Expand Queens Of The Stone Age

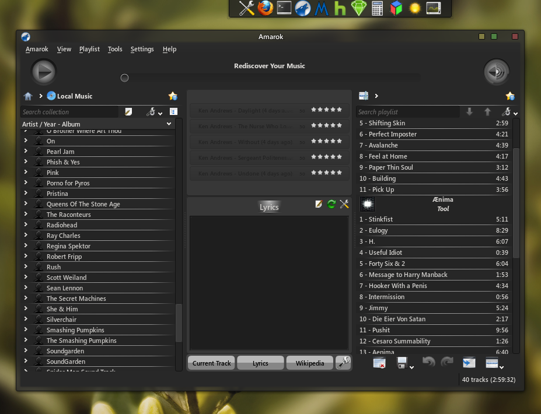coord(26,204)
